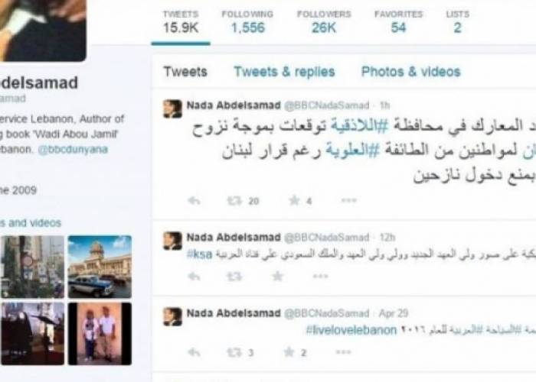
Task: Retweet the tweet with 20 retweets
Action: (x=234, y=201)
